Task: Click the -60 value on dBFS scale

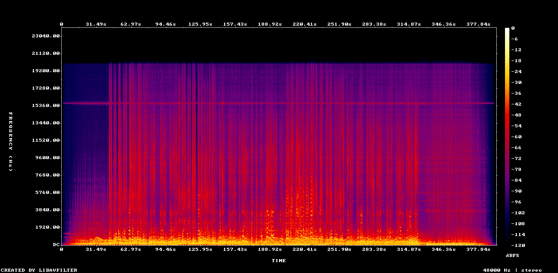Action: click(x=515, y=136)
